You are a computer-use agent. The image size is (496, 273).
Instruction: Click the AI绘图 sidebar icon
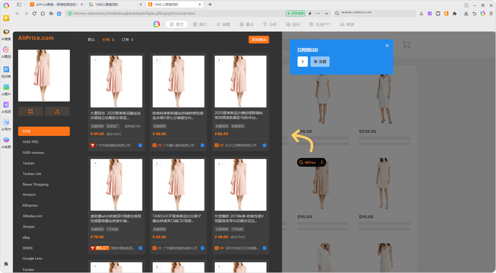[x=6, y=142]
